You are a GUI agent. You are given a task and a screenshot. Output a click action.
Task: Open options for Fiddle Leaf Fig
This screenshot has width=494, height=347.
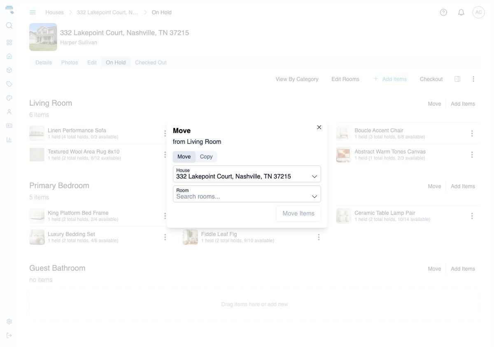click(319, 237)
